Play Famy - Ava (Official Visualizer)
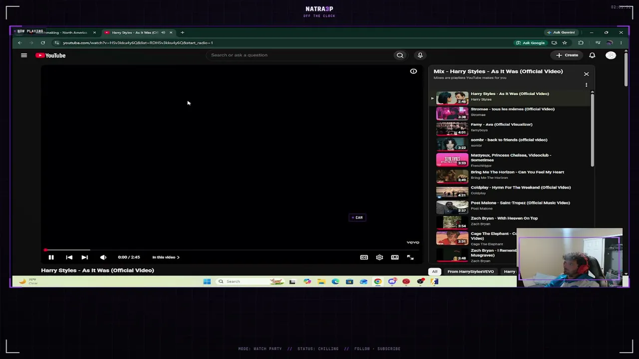Image resolution: width=639 pixels, height=359 pixels. tap(501, 125)
